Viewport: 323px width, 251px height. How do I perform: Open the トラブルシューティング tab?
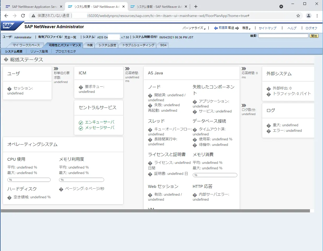138,45
